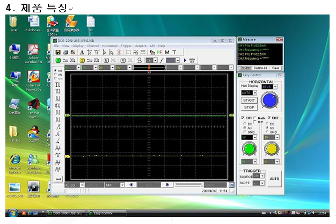Open Adobe Acrobat 5.0 desktop shortcut
The image size is (336, 224).
[x=33, y=54]
